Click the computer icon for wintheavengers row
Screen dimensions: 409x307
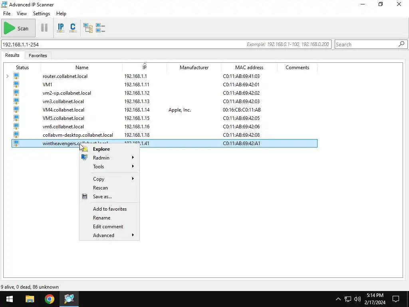(16, 143)
